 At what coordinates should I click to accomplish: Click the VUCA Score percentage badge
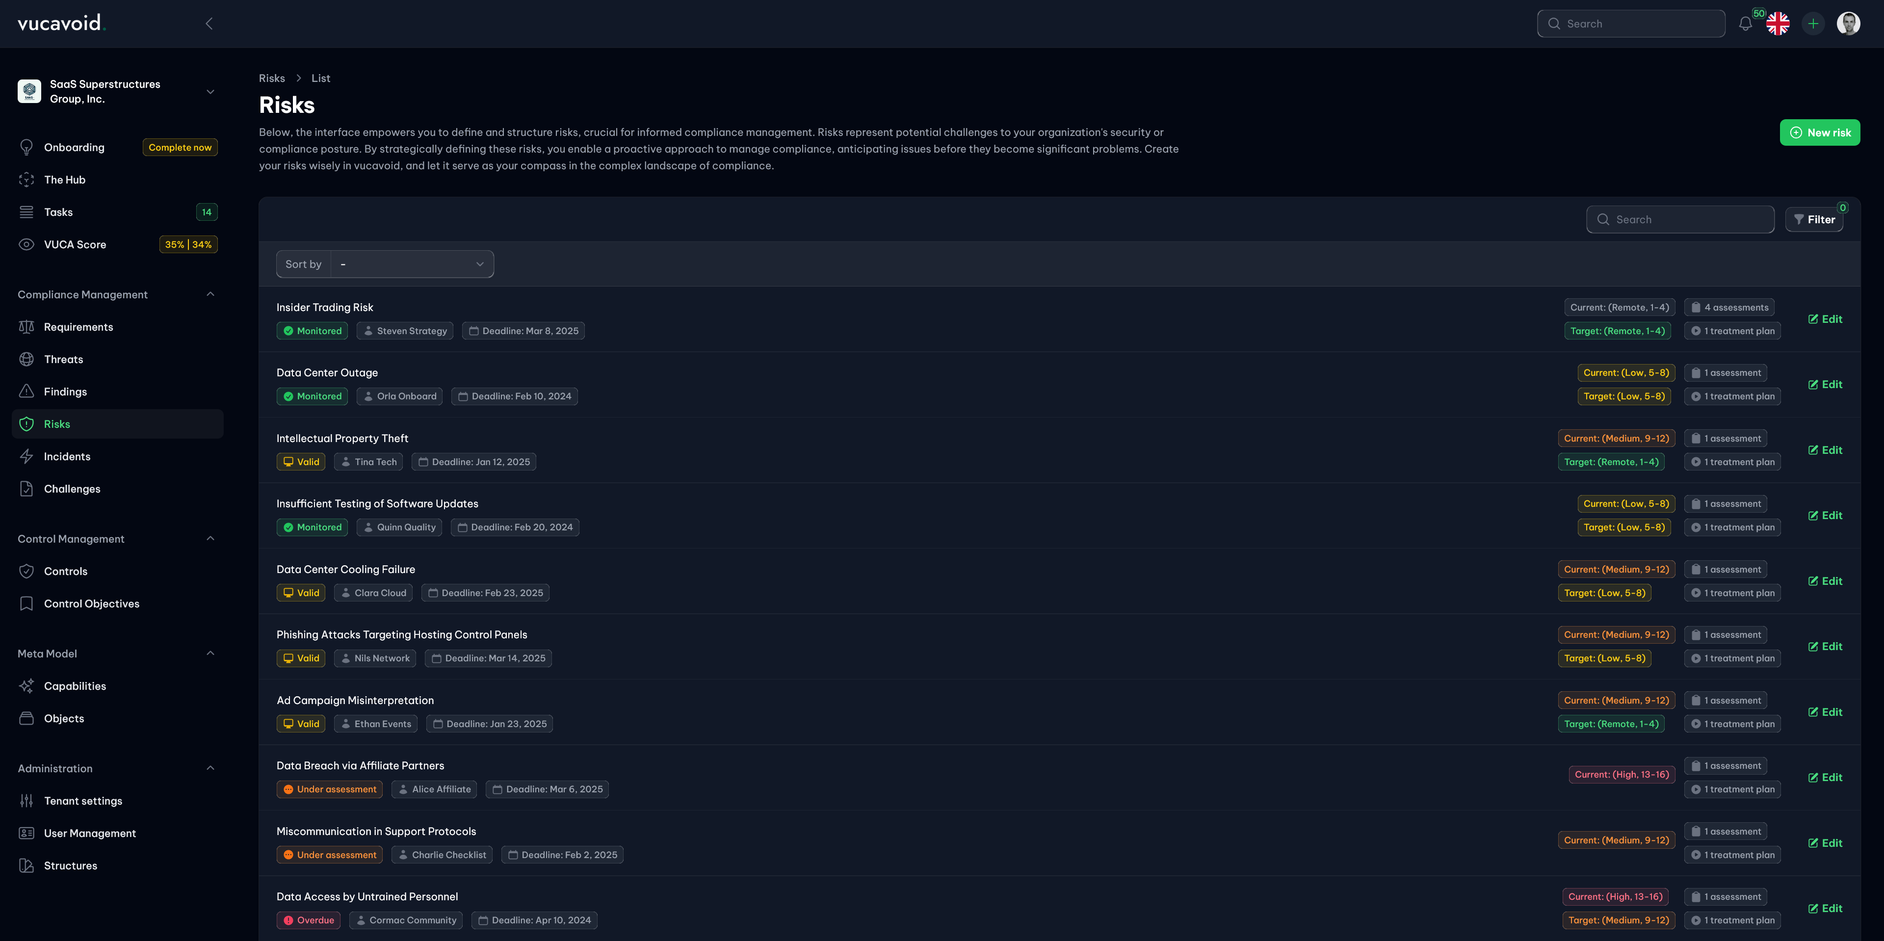click(188, 244)
